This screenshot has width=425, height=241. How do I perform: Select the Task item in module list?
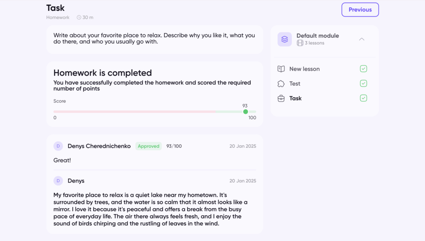296,98
